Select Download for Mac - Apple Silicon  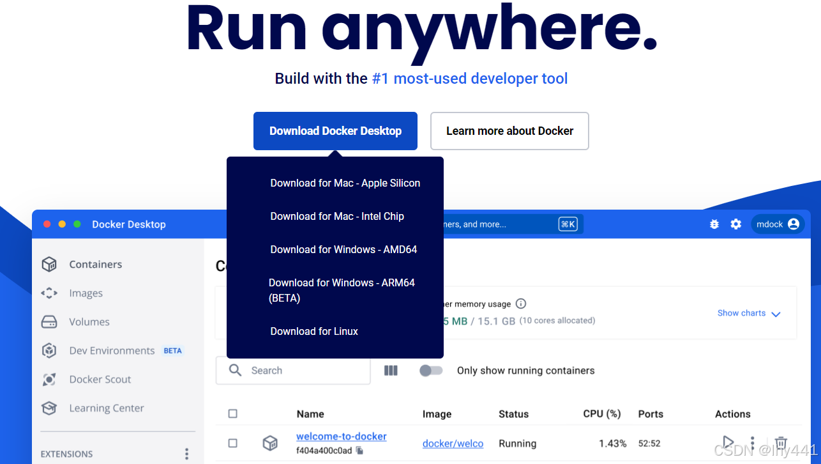(345, 183)
